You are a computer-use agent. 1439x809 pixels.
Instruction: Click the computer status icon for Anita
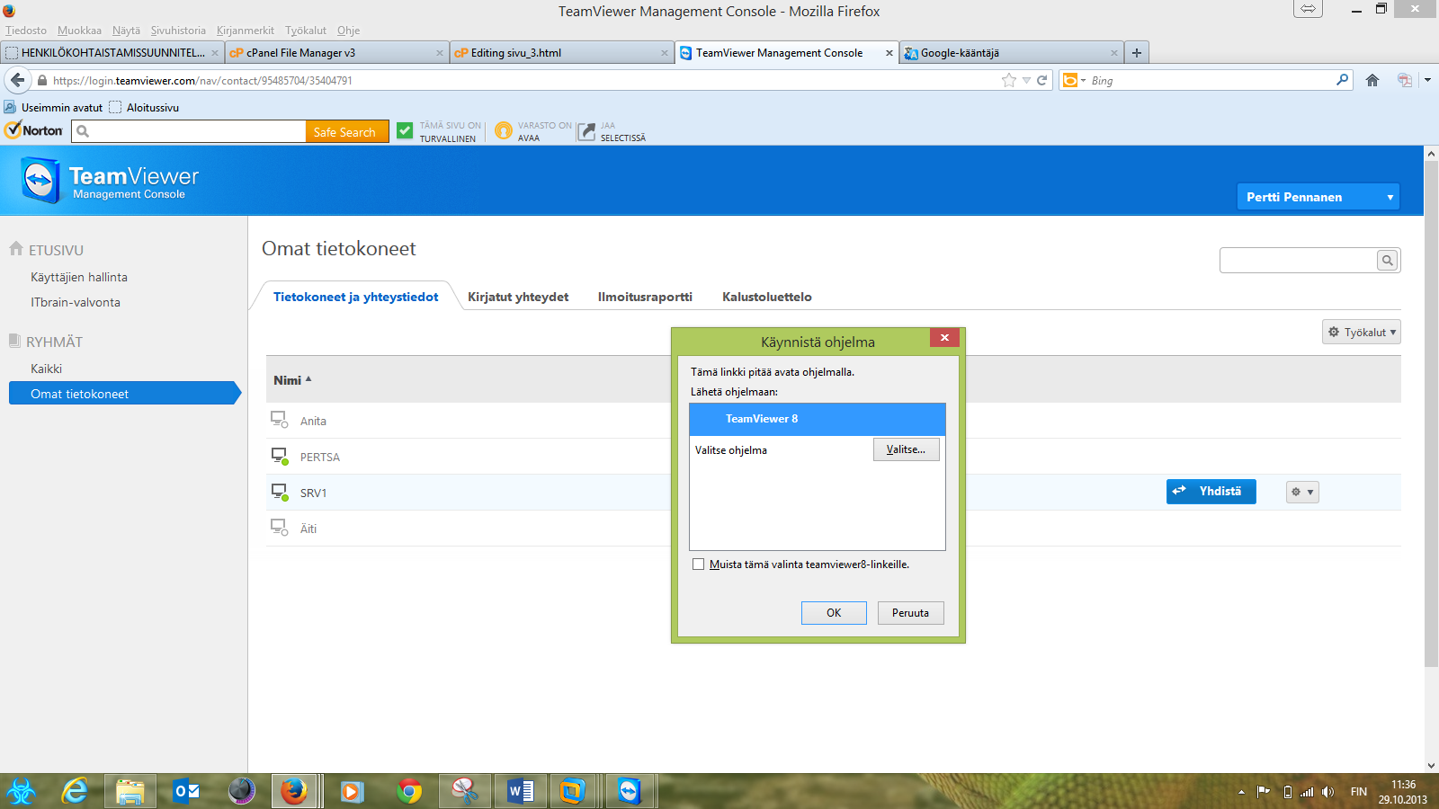pyautogui.click(x=280, y=420)
